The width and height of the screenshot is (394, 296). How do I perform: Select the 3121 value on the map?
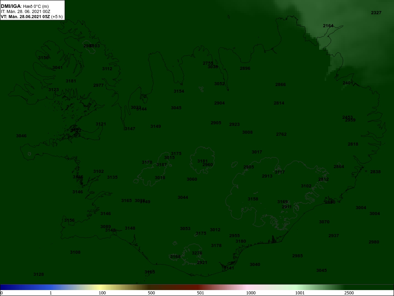[101, 124]
